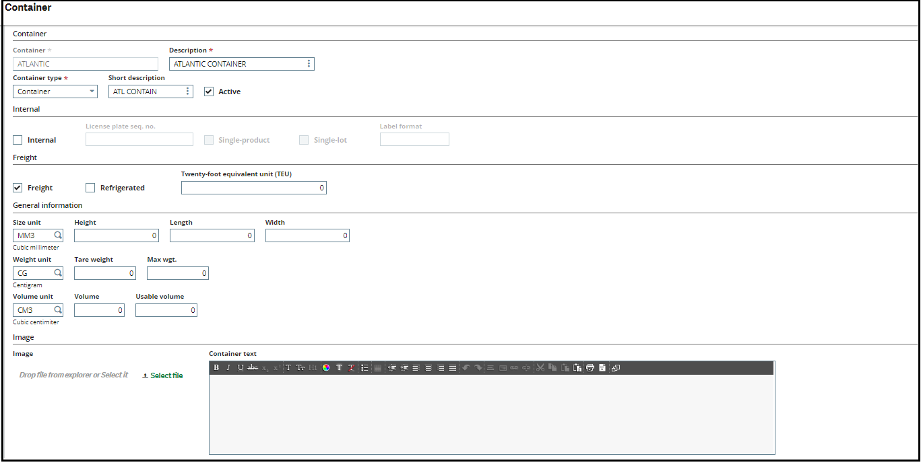Open the Weight unit lookup

(x=57, y=272)
